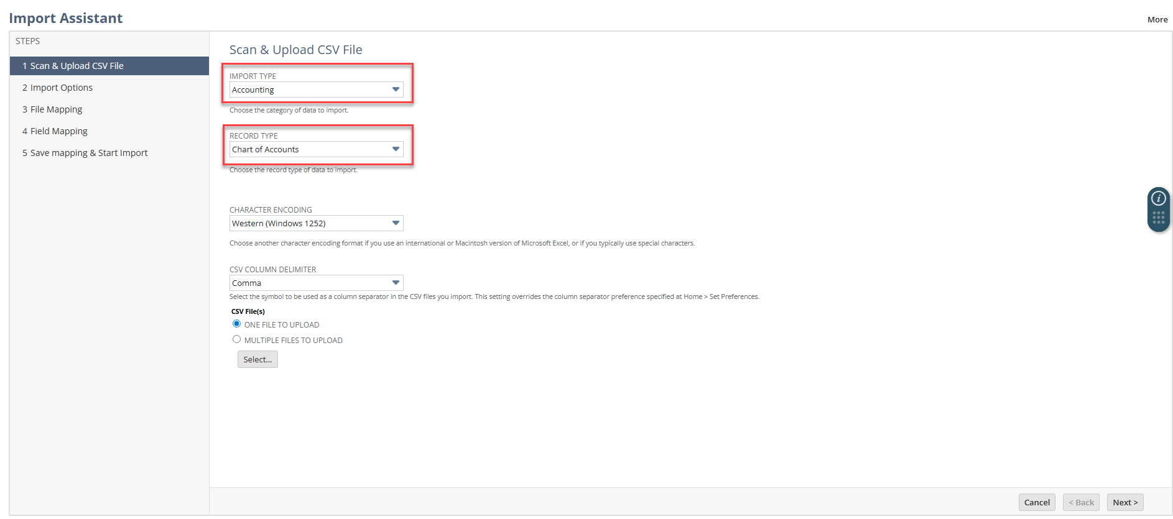This screenshot has width=1173, height=519.
Task: Open the info help icon
Action: click(1158, 198)
